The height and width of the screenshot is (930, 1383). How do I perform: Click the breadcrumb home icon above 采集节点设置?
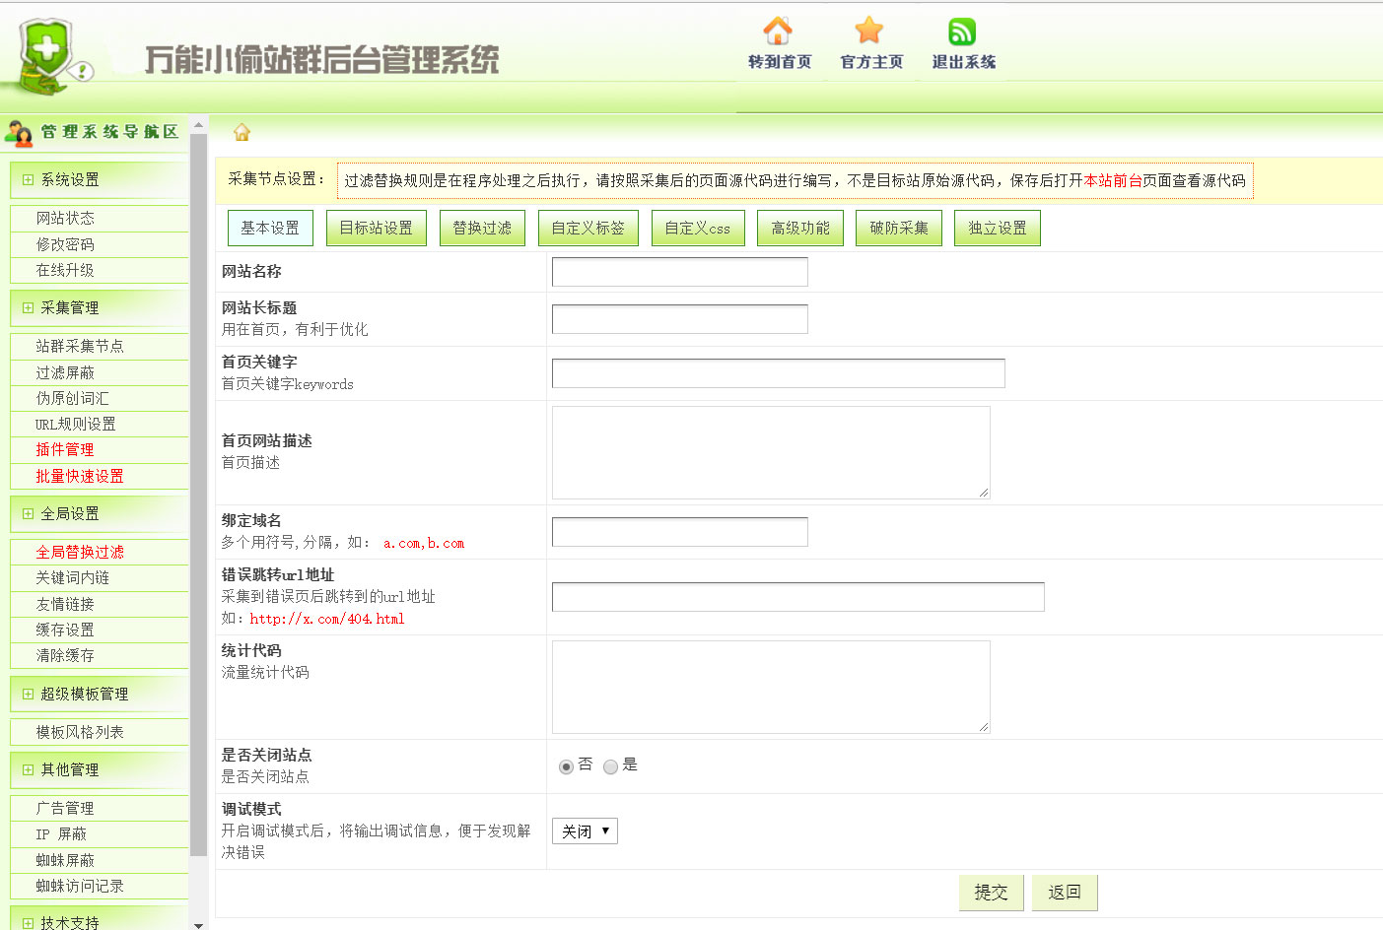[240, 131]
